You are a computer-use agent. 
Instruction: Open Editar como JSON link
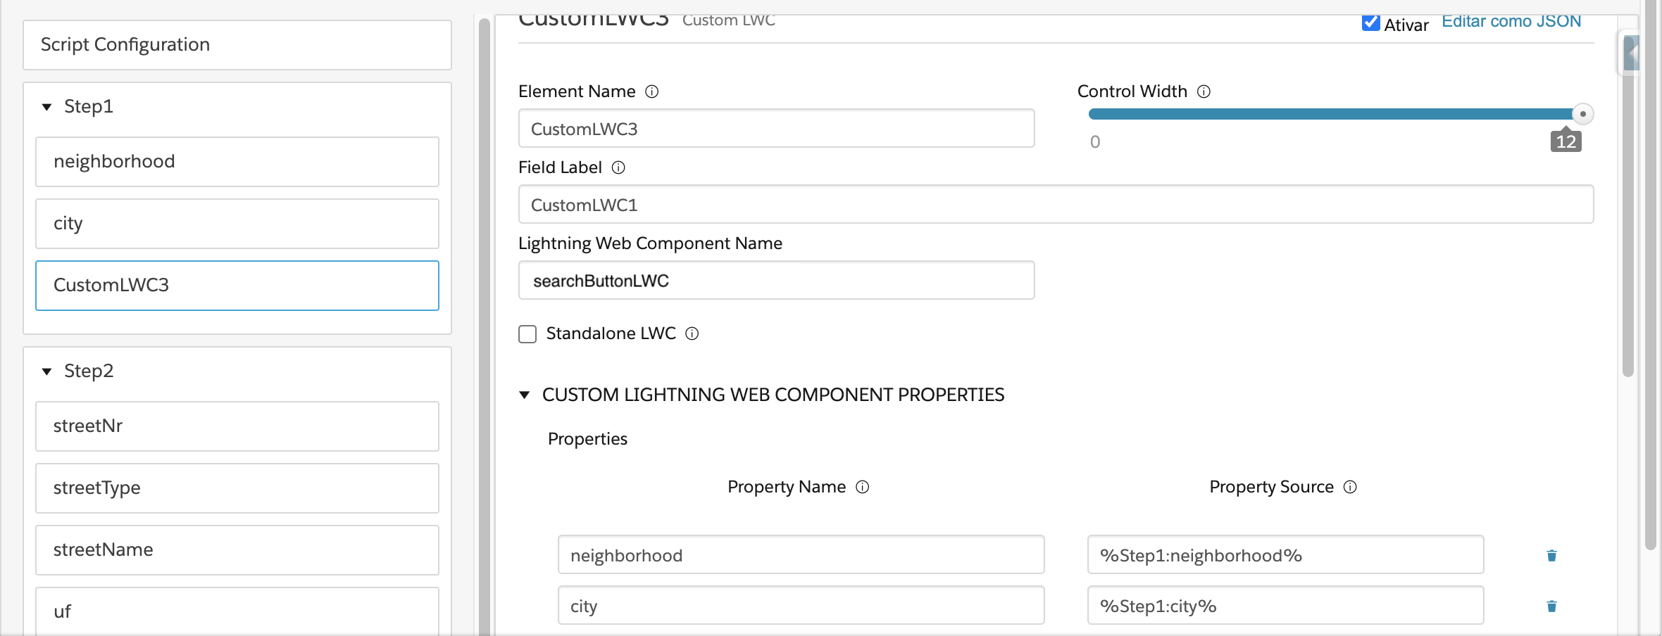click(1511, 22)
